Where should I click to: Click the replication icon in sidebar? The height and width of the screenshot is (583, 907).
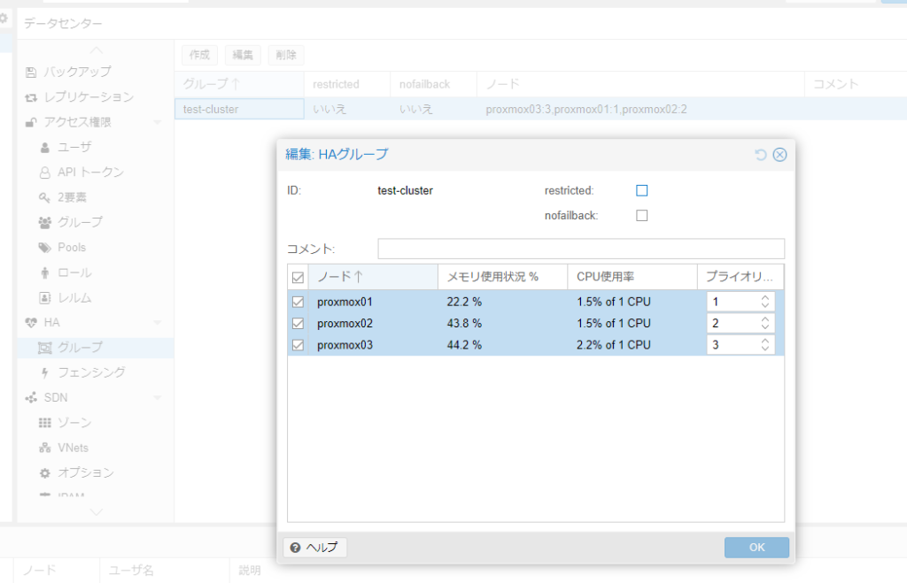pos(32,97)
